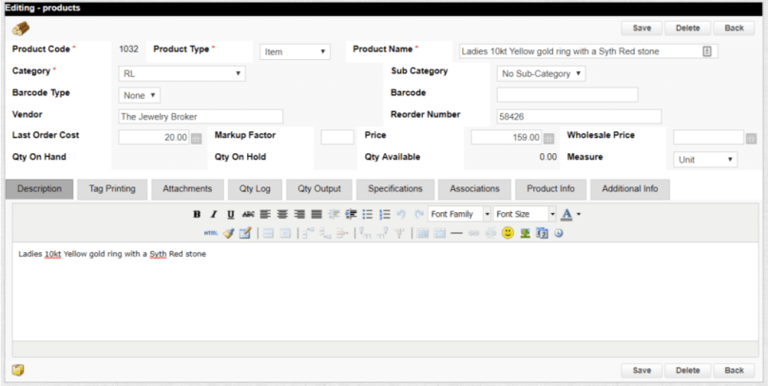This screenshot has height=386, width=768.
Task: Click the undo arrow in editor
Action: tap(401, 214)
